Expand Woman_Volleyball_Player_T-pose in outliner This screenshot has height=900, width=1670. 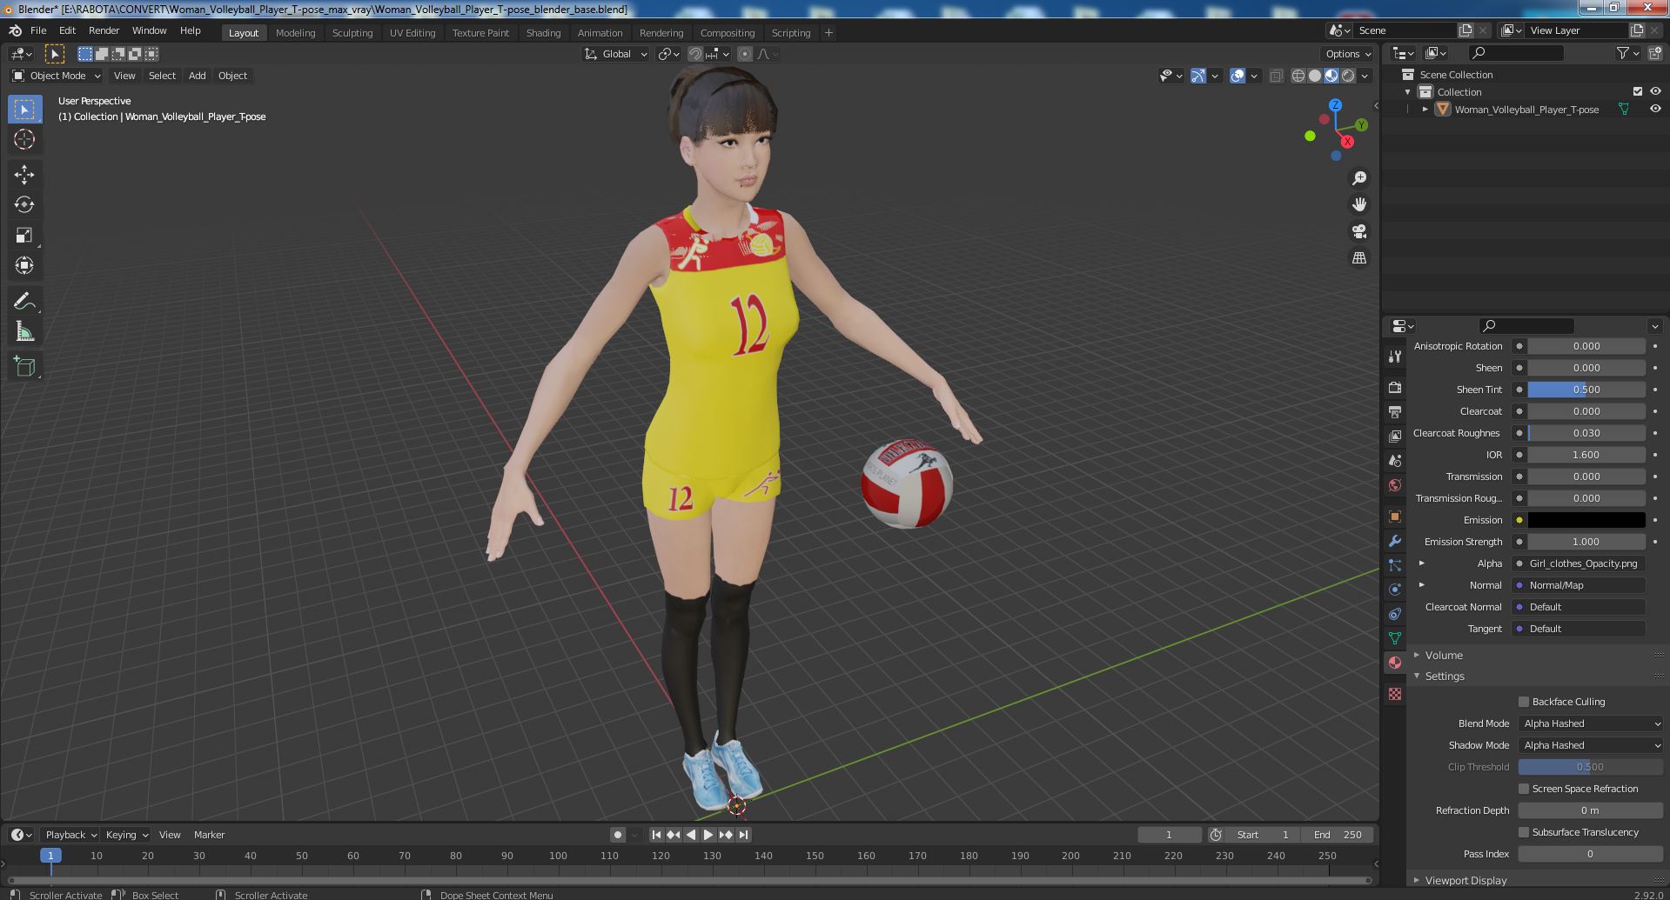click(1425, 110)
